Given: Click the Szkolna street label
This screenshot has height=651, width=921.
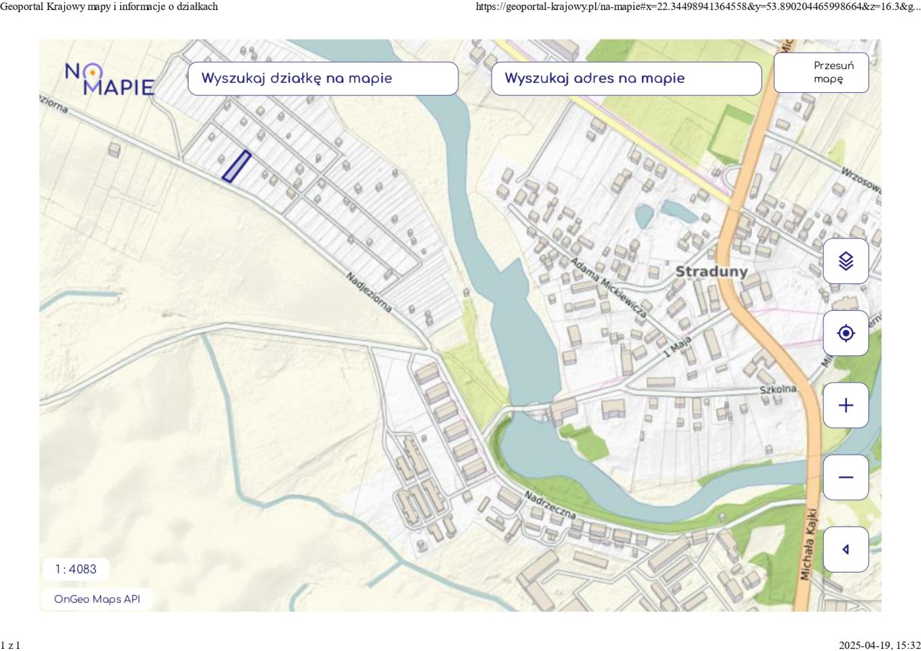Looking at the screenshot, I should point(779,389).
